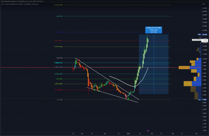The height and width of the screenshot is (136, 209).
Task: Click 2023 on the time axis
Action: (x=128, y=134)
